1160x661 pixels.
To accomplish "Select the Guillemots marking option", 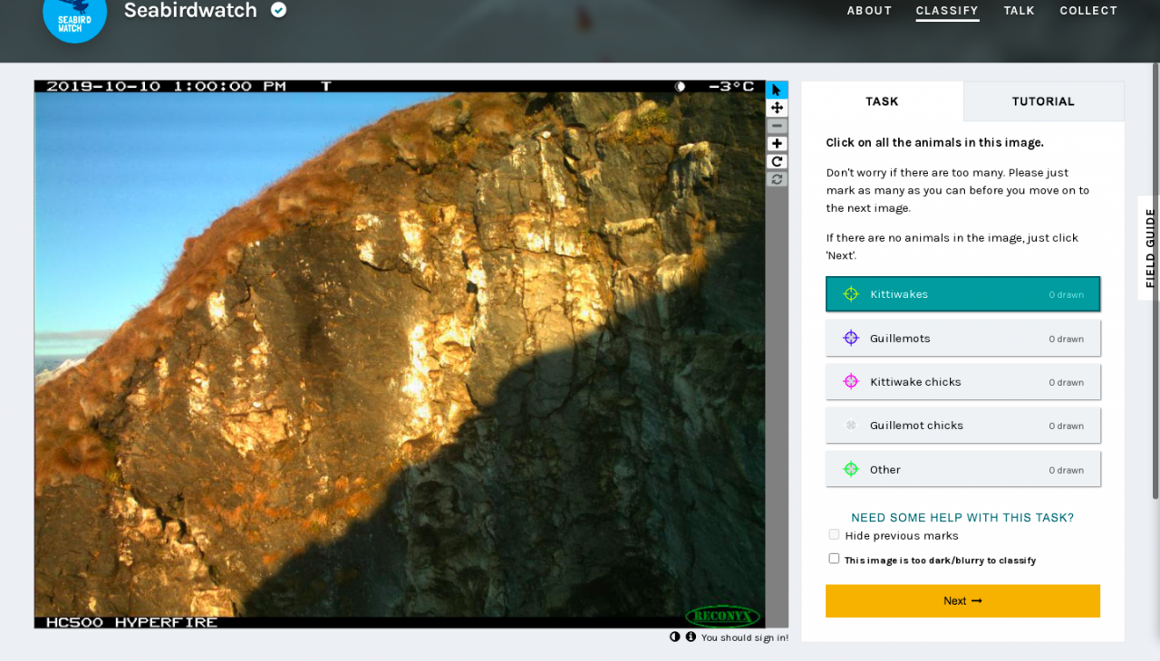I will tap(962, 338).
